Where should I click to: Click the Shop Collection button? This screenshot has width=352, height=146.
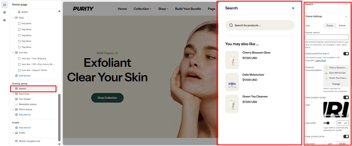tap(107, 98)
